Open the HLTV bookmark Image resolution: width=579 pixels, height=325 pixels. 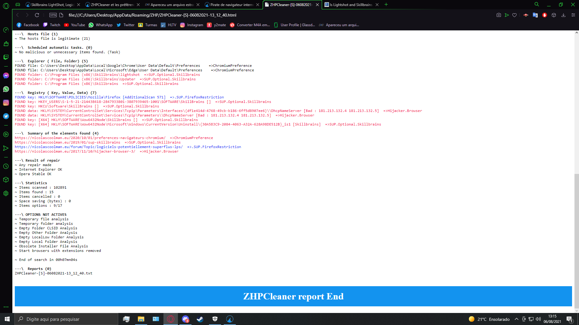[x=169, y=25]
